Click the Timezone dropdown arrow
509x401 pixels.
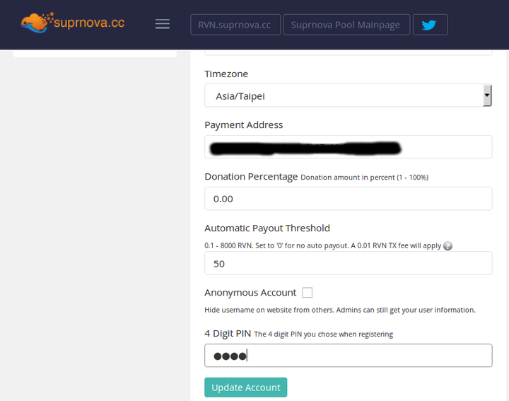point(487,95)
